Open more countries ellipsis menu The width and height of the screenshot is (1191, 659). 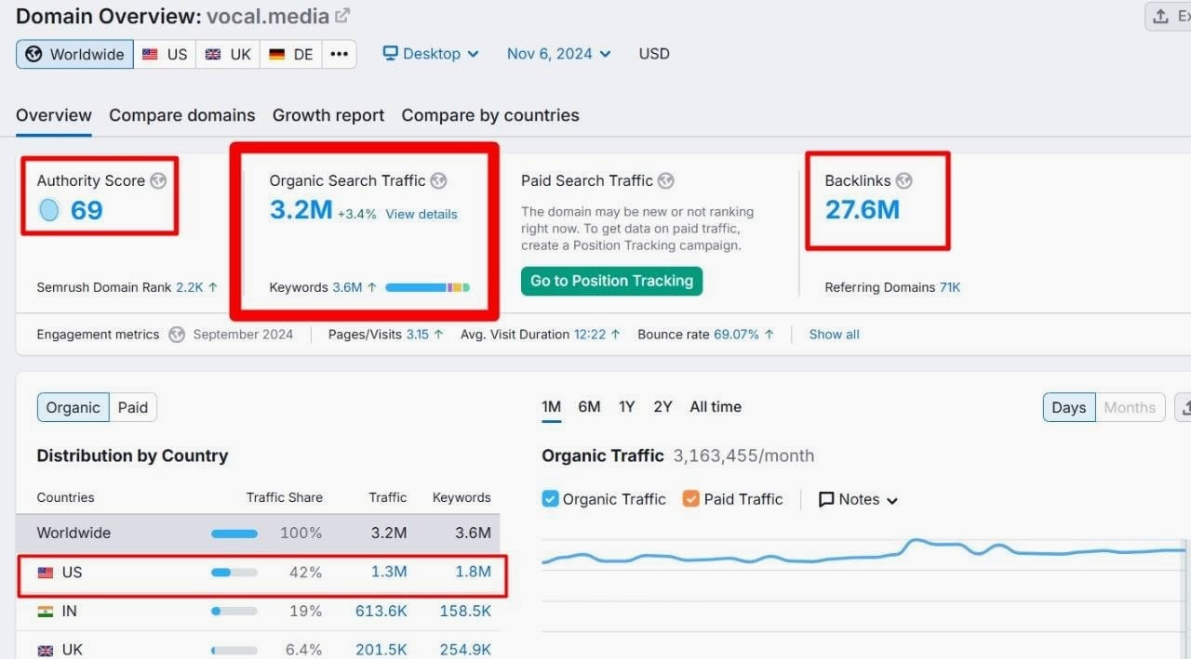[340, 54]
